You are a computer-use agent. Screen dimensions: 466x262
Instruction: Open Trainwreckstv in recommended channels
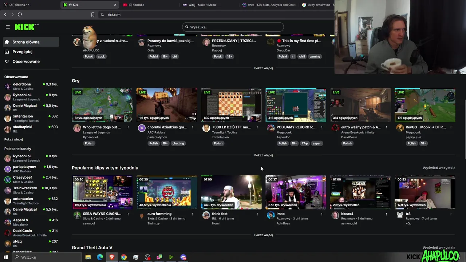pyautogui.click(x=31, y=190)
